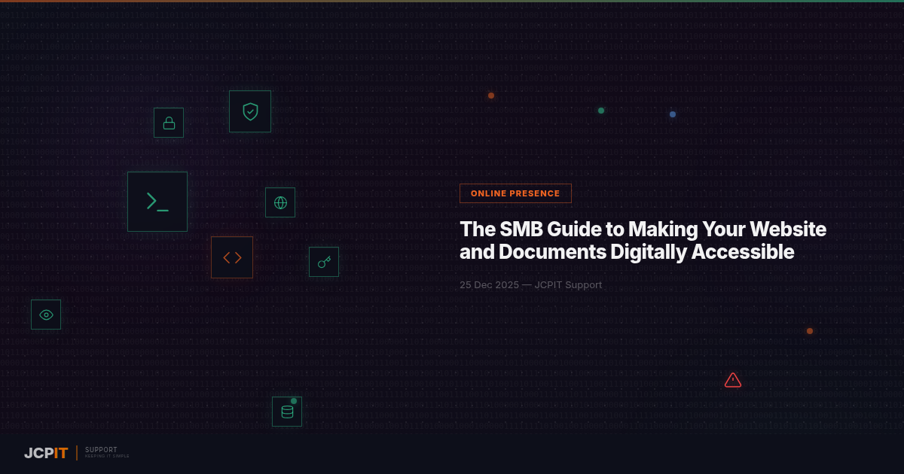Select the orange dot above the headline
Viewport: 904px width, 474px height.
click(491, 96)
